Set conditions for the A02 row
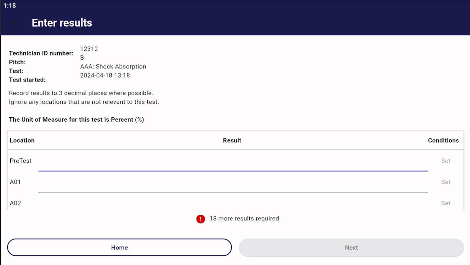470x265 pixels. coord(445,203)
